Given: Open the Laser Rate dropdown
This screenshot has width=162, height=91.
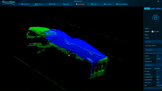Looking at the screenshot, I should (159, 59).
